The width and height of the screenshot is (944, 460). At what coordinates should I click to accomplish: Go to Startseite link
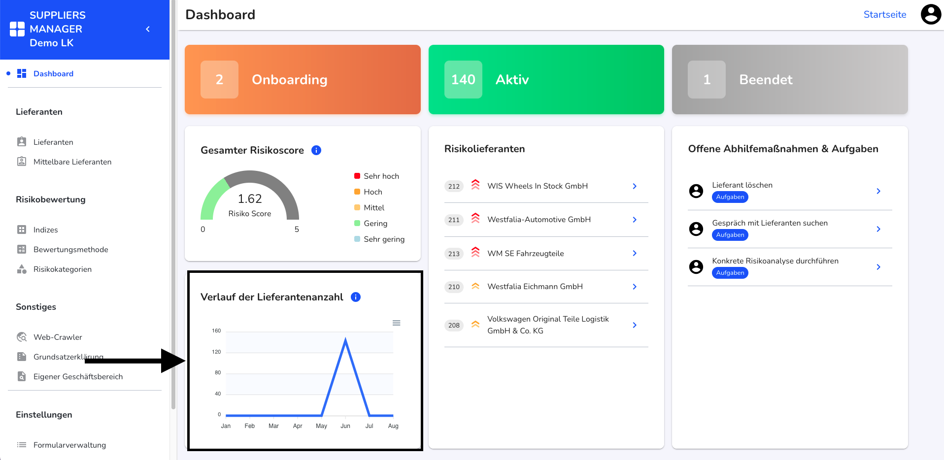(885, 14)
